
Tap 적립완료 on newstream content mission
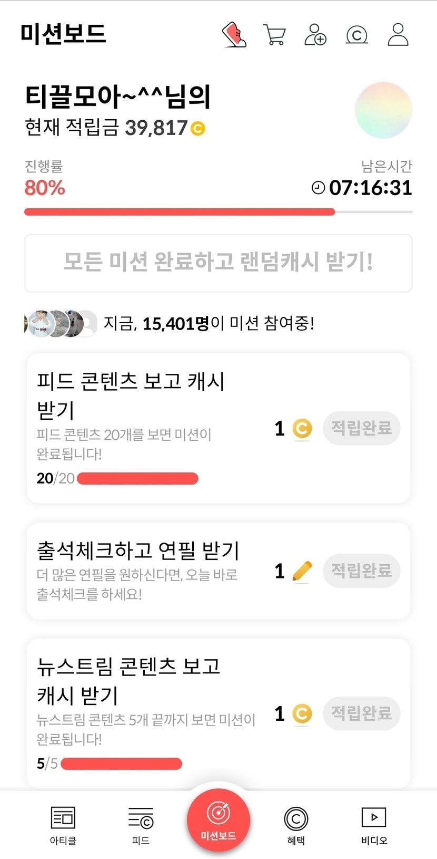[362, 713]
